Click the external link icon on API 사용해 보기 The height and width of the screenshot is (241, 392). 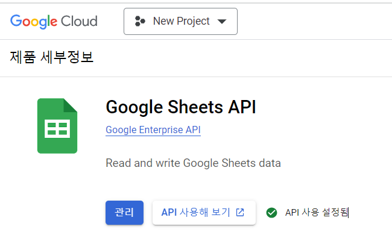point(240,213)
